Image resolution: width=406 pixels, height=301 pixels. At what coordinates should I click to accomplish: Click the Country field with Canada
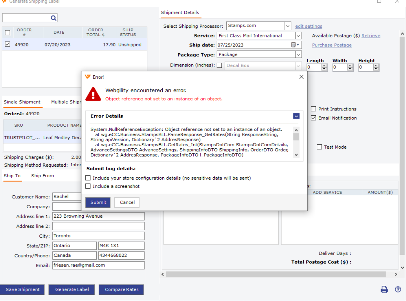tap(74, 255)
